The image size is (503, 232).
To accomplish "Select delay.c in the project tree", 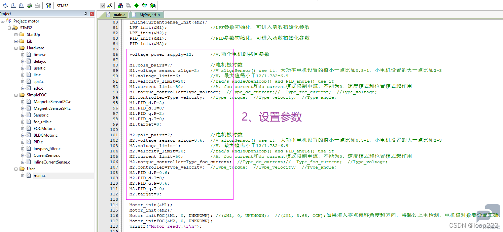I will click(x=40, y=61).
